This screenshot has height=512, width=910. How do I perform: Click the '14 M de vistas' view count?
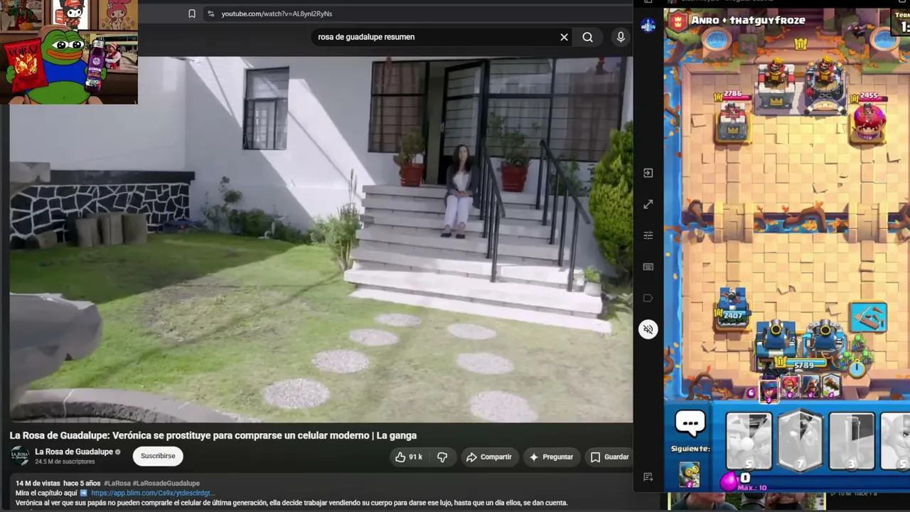pyautogui.click(x=37, y=484)
